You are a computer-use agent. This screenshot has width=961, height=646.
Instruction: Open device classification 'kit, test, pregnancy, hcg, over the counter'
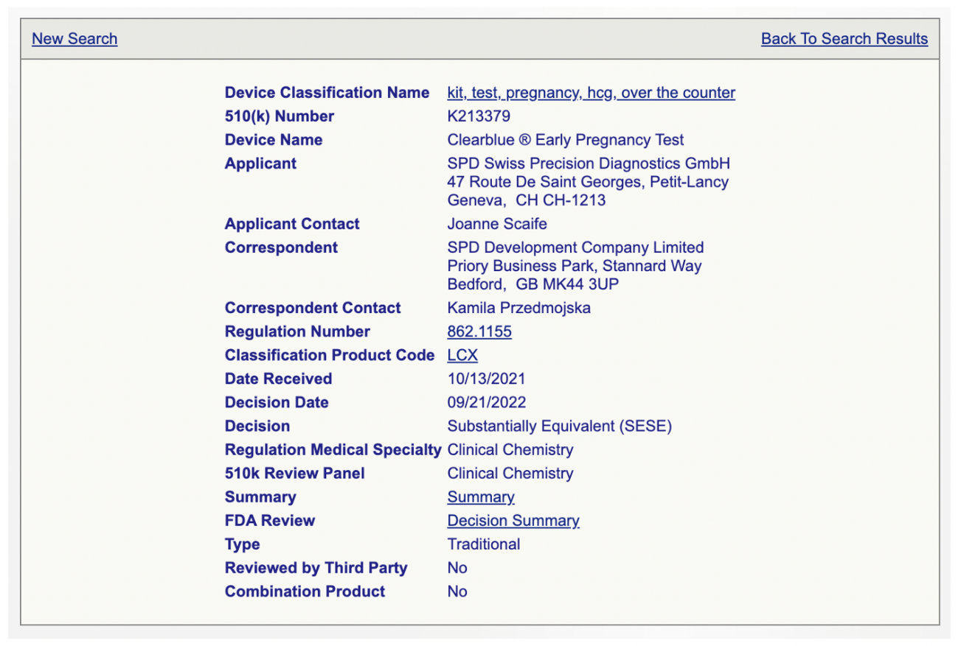590,92
